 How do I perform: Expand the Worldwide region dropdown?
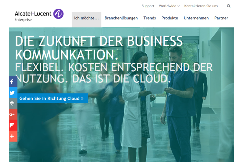point(169,6)
